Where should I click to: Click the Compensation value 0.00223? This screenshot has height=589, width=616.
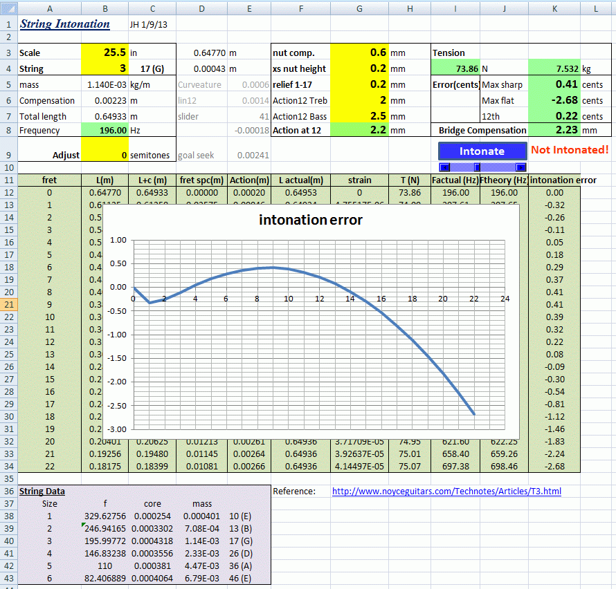pos(105,100)
